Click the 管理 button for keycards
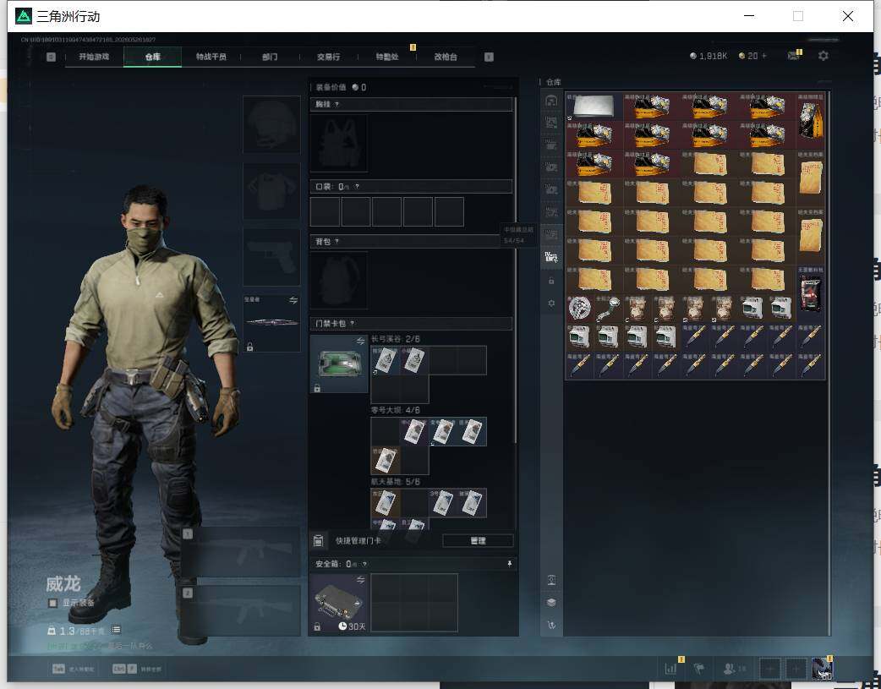 coord(479,541)
